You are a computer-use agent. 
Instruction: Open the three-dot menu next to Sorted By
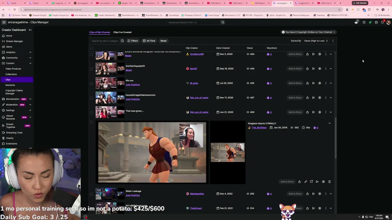(333, 41)
